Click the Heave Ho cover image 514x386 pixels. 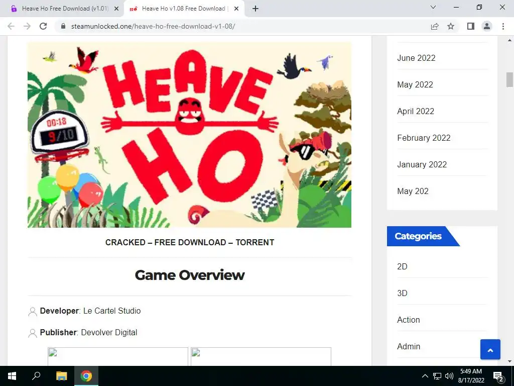point(189,135)
